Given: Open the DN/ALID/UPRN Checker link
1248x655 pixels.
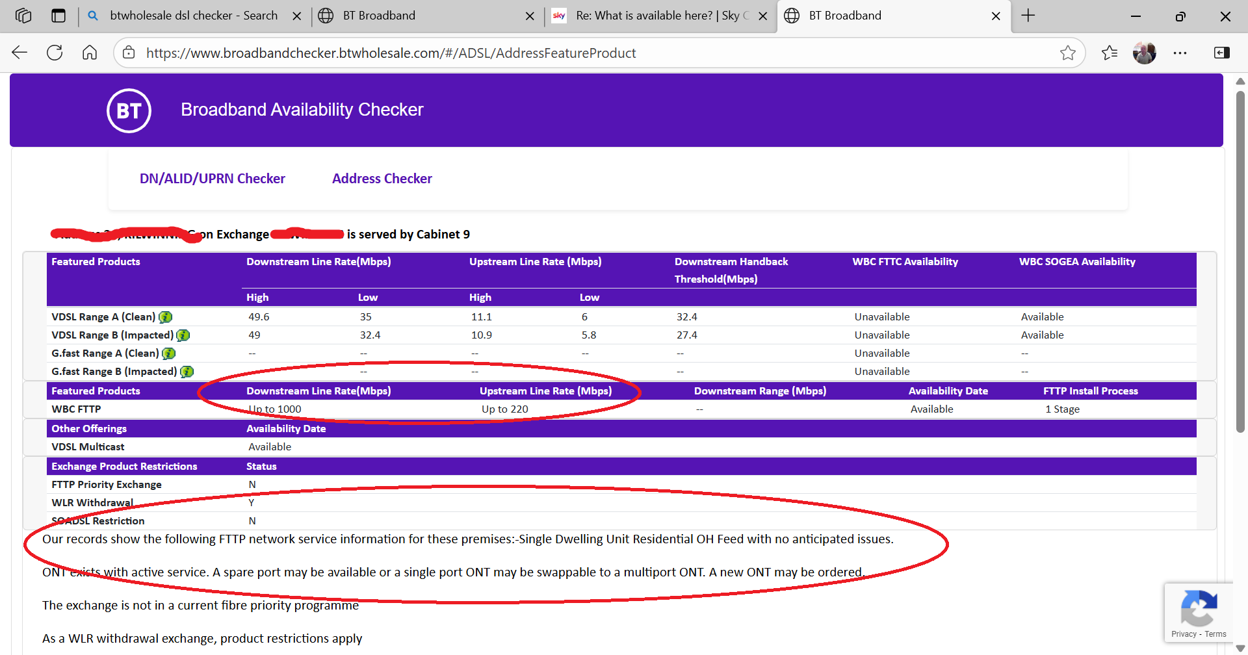Looking at the screenshot, I should coord(212,179).
